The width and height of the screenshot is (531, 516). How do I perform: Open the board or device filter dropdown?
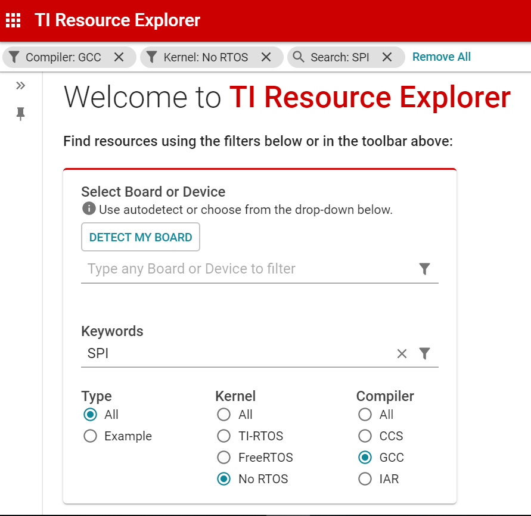(x=424, y=269)
